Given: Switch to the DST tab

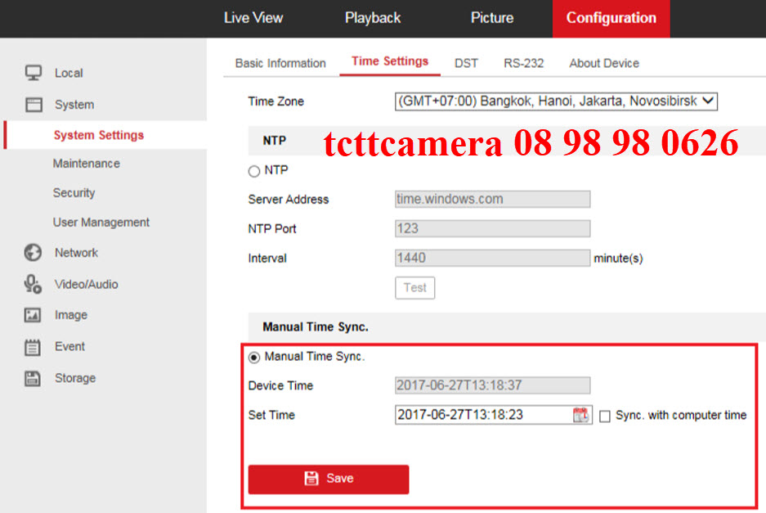Looking at the screenshot, I should point(466,63).
